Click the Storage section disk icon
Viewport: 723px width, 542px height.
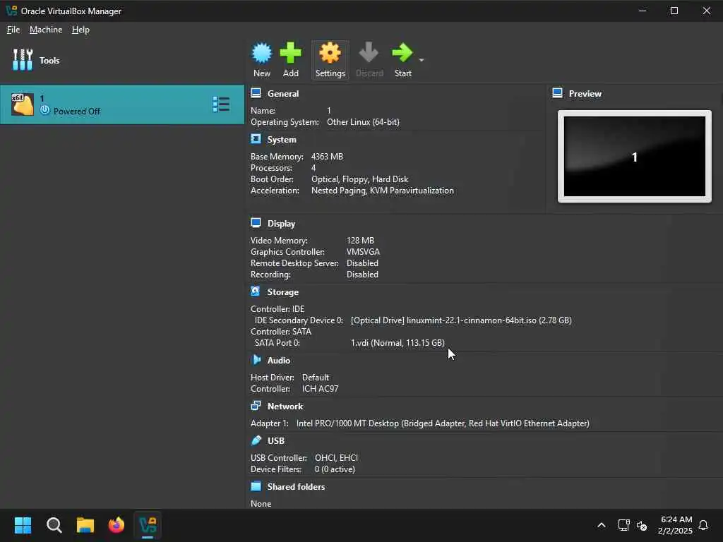[256, 291]
